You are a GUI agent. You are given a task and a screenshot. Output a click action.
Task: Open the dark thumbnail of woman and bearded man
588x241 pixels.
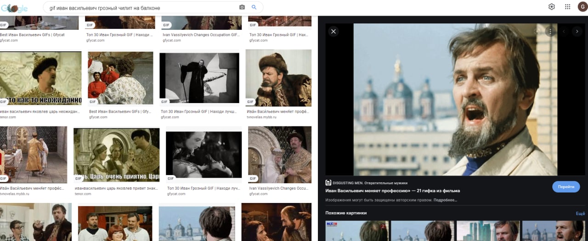[277, 222]
